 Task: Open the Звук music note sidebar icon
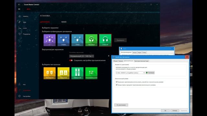19,22
